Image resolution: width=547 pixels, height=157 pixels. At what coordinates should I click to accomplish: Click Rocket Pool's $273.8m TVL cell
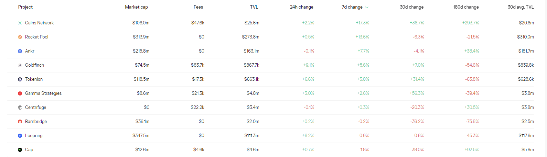click(x=250, y=37)
